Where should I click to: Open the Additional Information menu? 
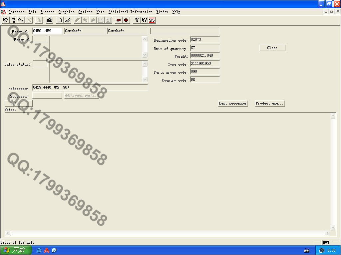tap(130, 12)
